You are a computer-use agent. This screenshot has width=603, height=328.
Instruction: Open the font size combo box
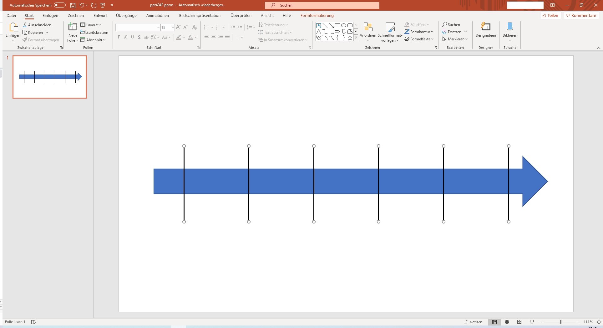(x=168, y=28)
